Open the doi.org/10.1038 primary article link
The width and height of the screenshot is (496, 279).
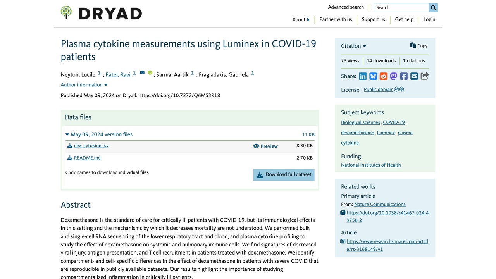pyautogui.click(x=387, y=217)
